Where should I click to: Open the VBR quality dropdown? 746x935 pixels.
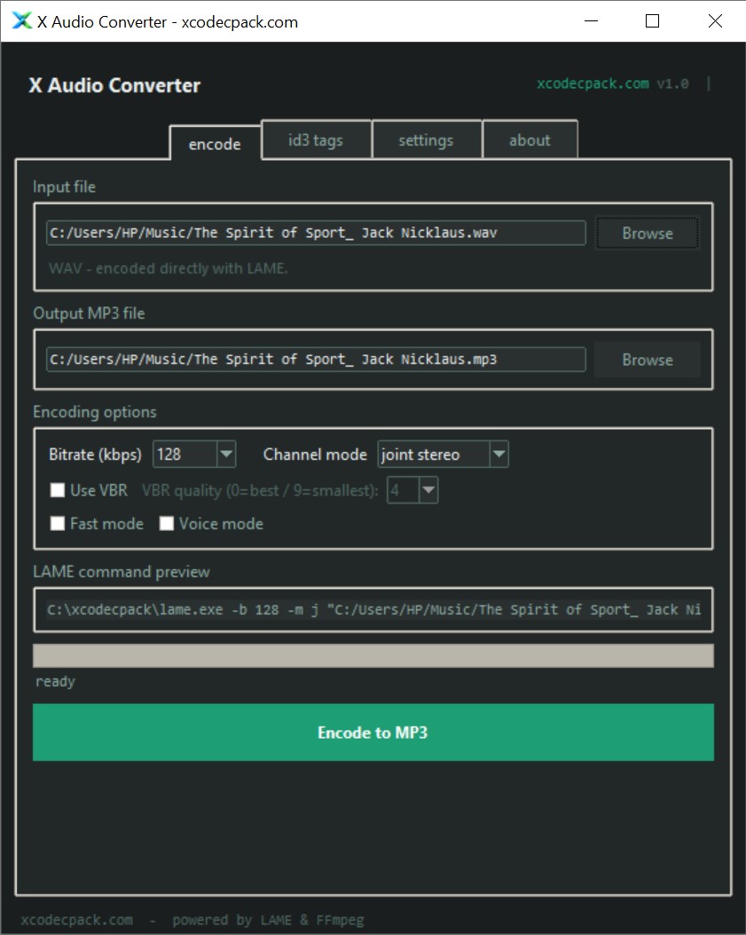(x=428, y=490)
